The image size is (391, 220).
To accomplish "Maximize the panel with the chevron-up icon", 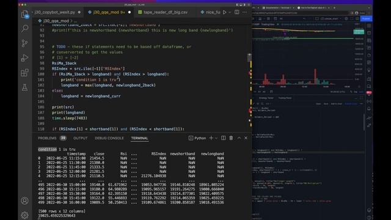I will [x=239, y=138].
